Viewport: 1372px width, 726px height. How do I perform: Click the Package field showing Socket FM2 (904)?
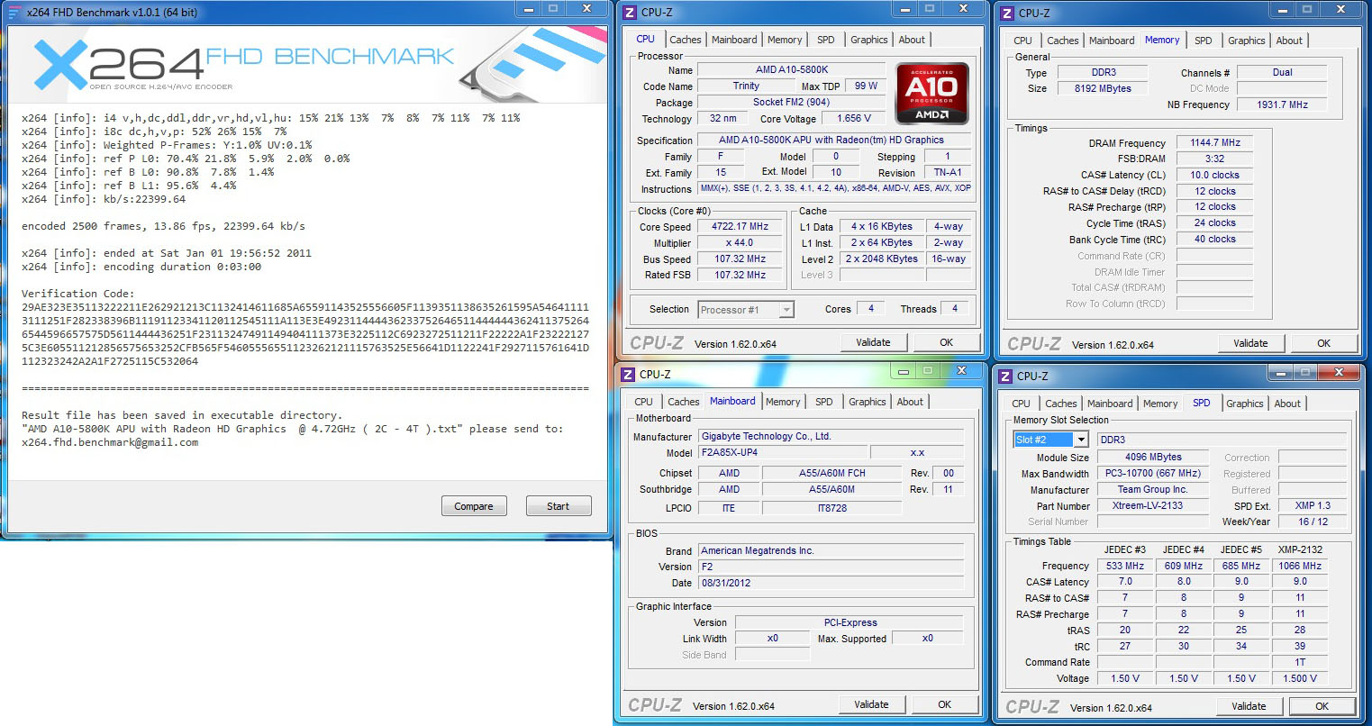pyautogui.click(x=792, y=102)
